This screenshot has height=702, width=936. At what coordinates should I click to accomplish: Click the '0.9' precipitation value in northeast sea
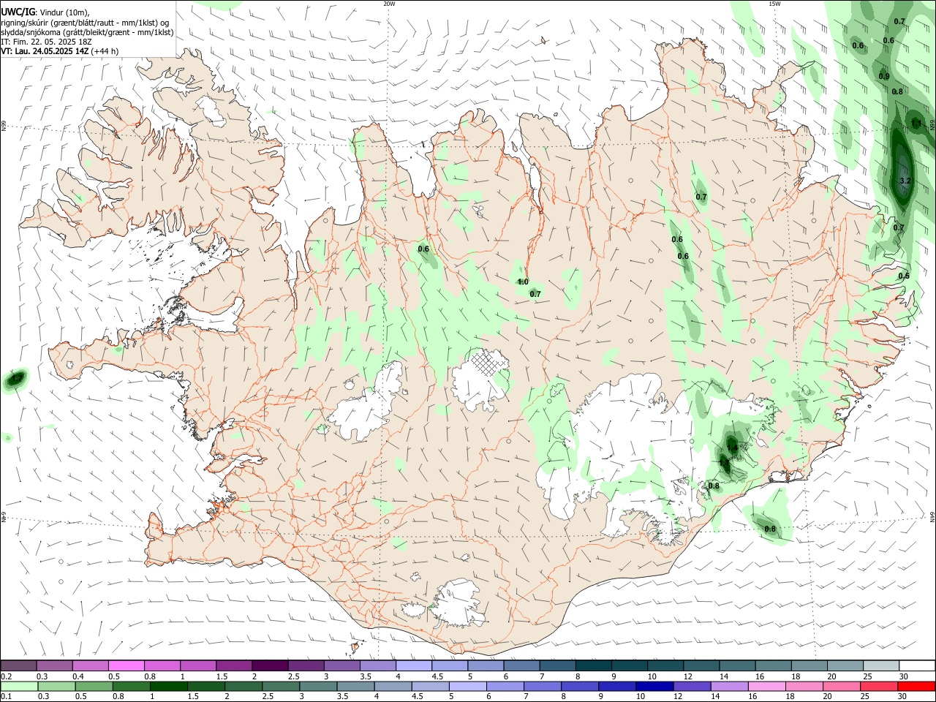[884, 77]
